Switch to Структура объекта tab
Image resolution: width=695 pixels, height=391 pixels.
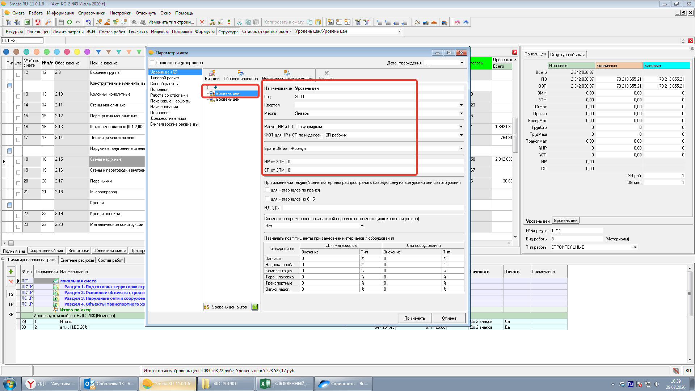click(x=568, y=55)
